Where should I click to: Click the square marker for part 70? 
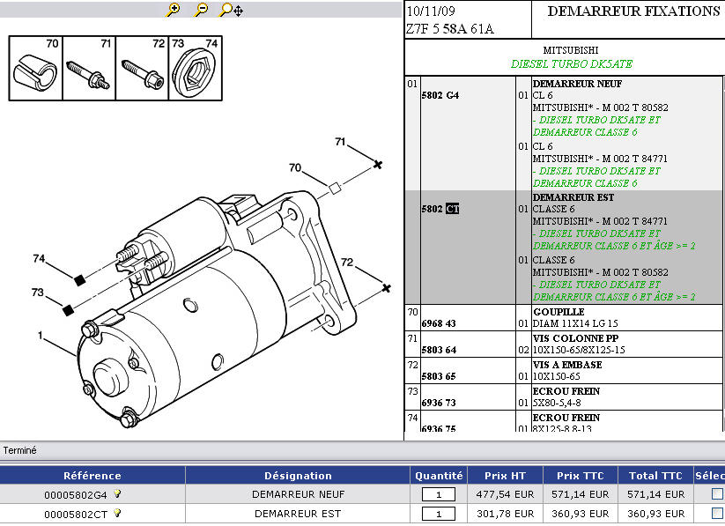334,187
